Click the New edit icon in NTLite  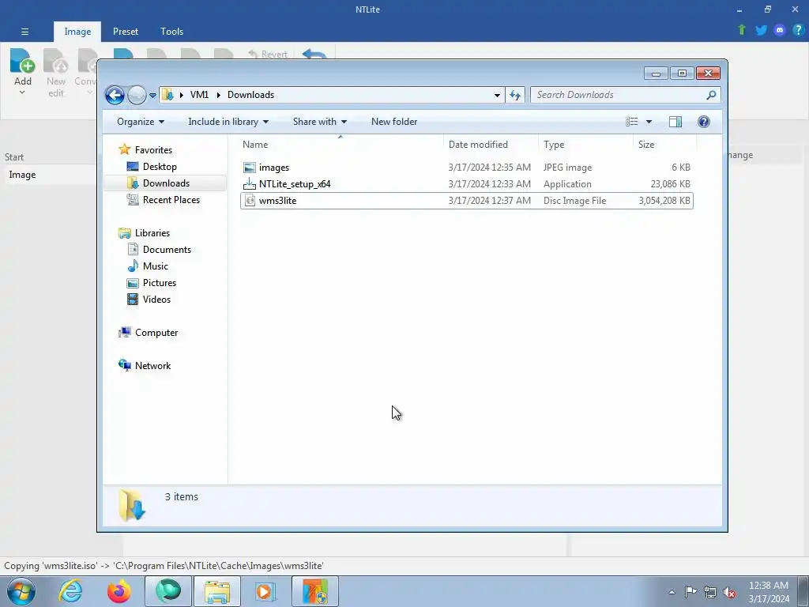(56, 60)
